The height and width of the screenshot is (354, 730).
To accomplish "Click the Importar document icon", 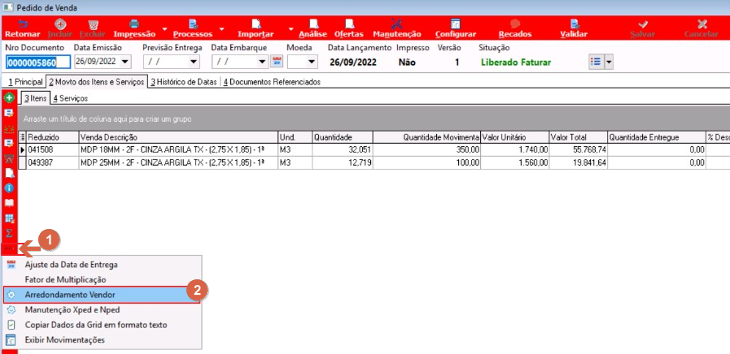I will pyautogui.click(x=256, y=24).
